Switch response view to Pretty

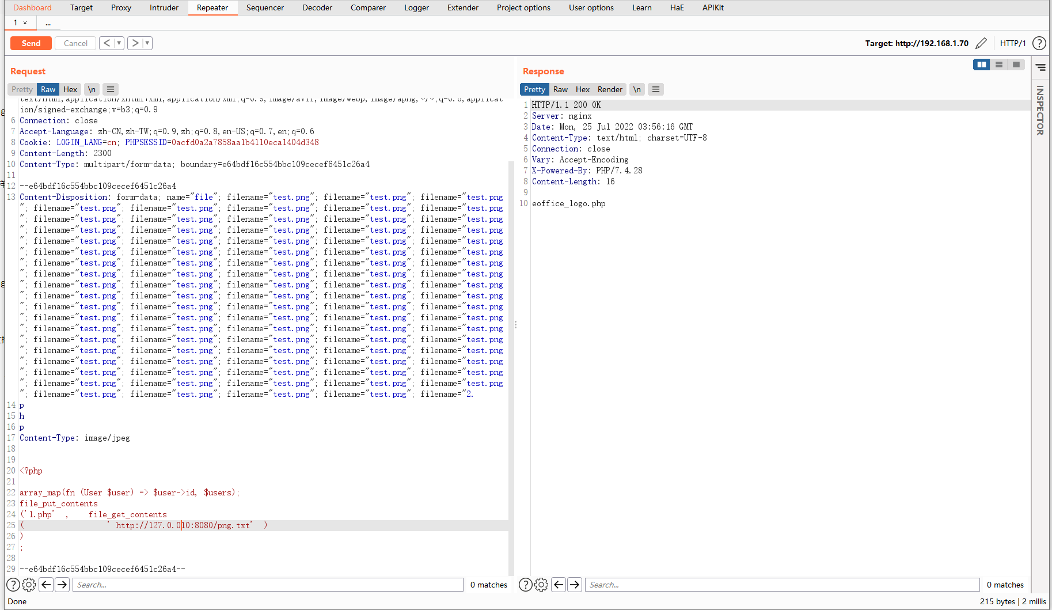tap(534, 89)
